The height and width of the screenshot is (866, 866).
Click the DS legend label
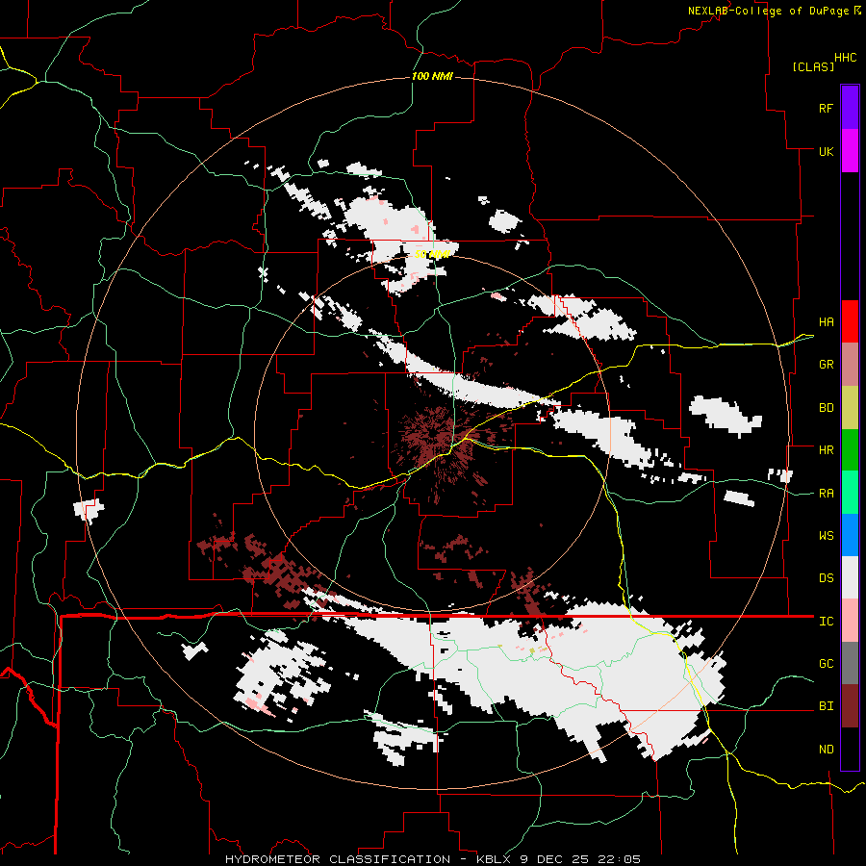[x=826, y=578]
